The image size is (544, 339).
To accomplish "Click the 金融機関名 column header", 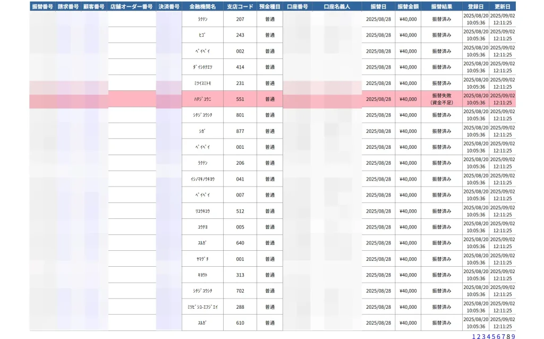I will [x=202, y=6].
